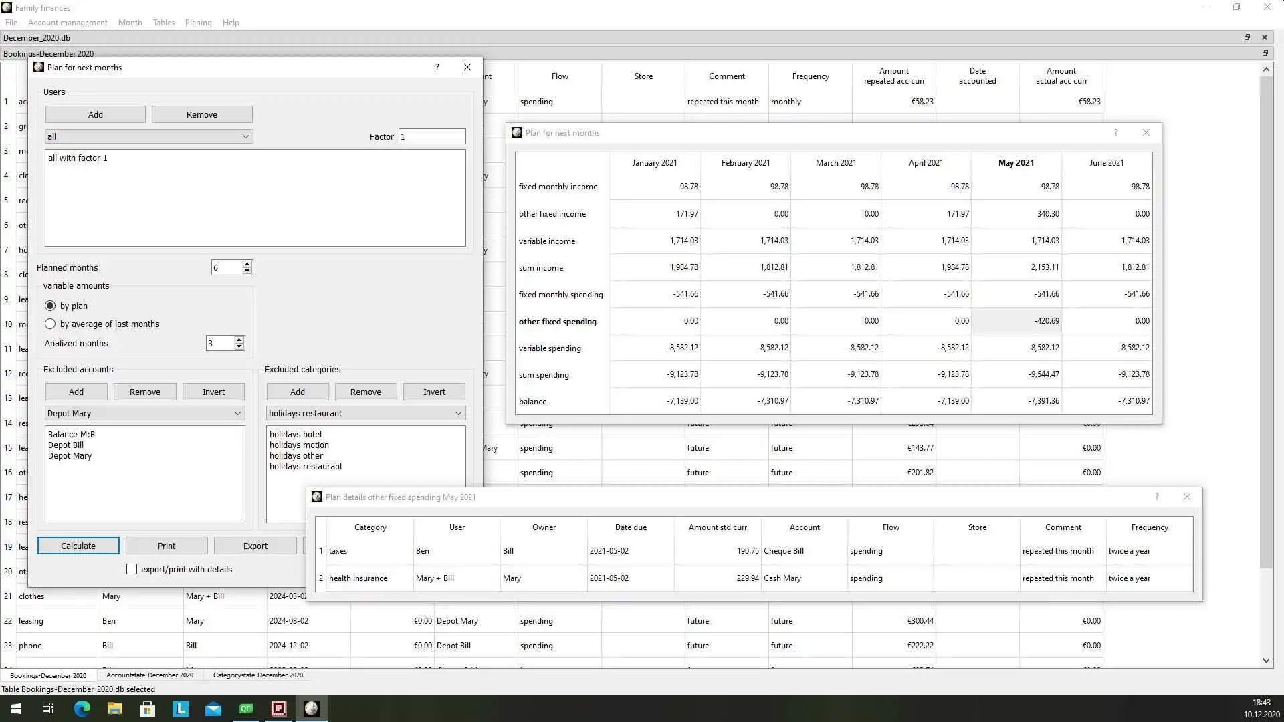Click the Invert button under Excluded accounts
Viewport: 1284px width, 722px height.
(213, 391)
